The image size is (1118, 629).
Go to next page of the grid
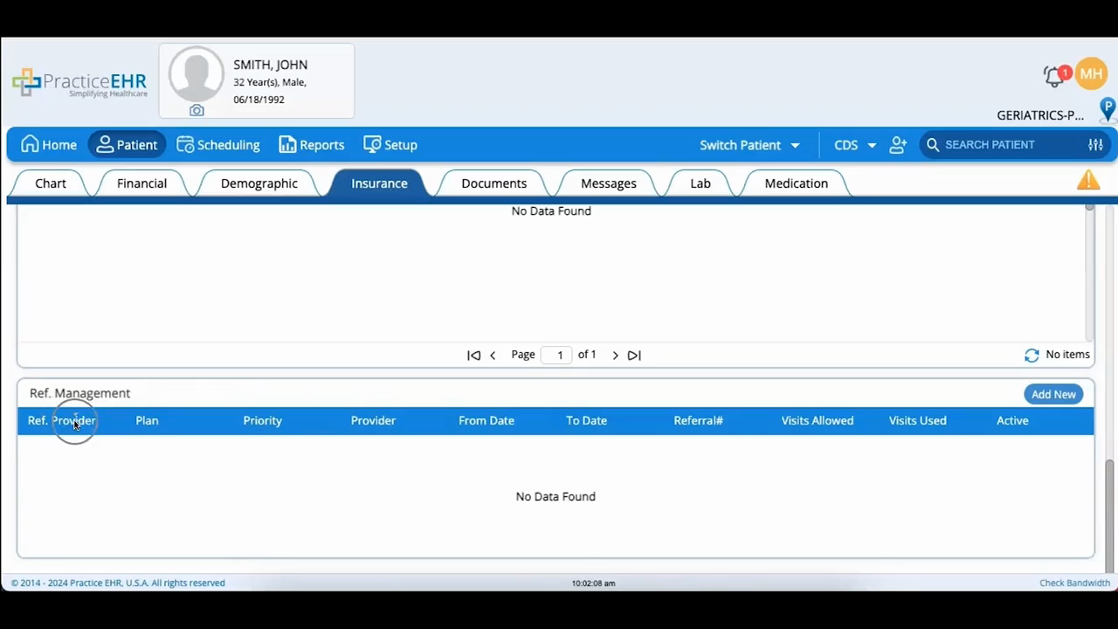click(x=615, y=355)
